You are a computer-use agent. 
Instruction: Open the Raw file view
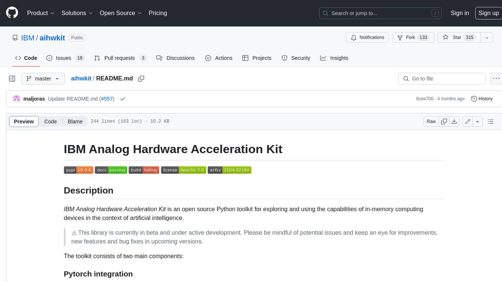(431, 121)
